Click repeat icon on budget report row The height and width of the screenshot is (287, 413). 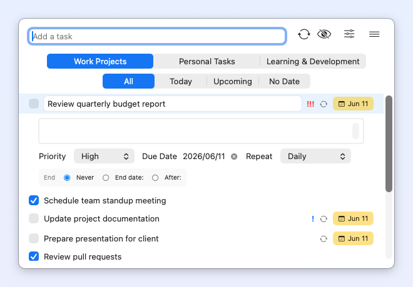(x=324, y=104)
